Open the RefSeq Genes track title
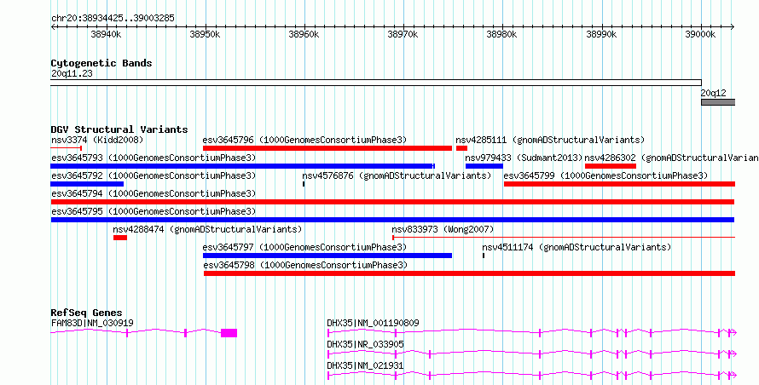The image size is (759, 385). tap(87, 313)
